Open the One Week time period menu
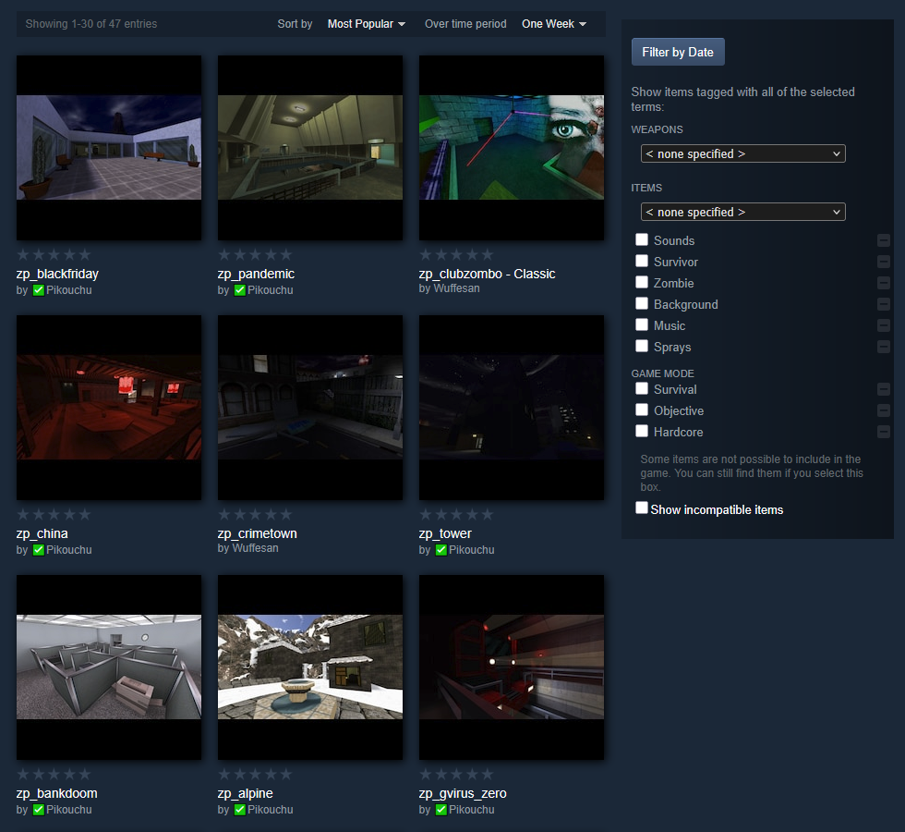 (x=553, y=24)
